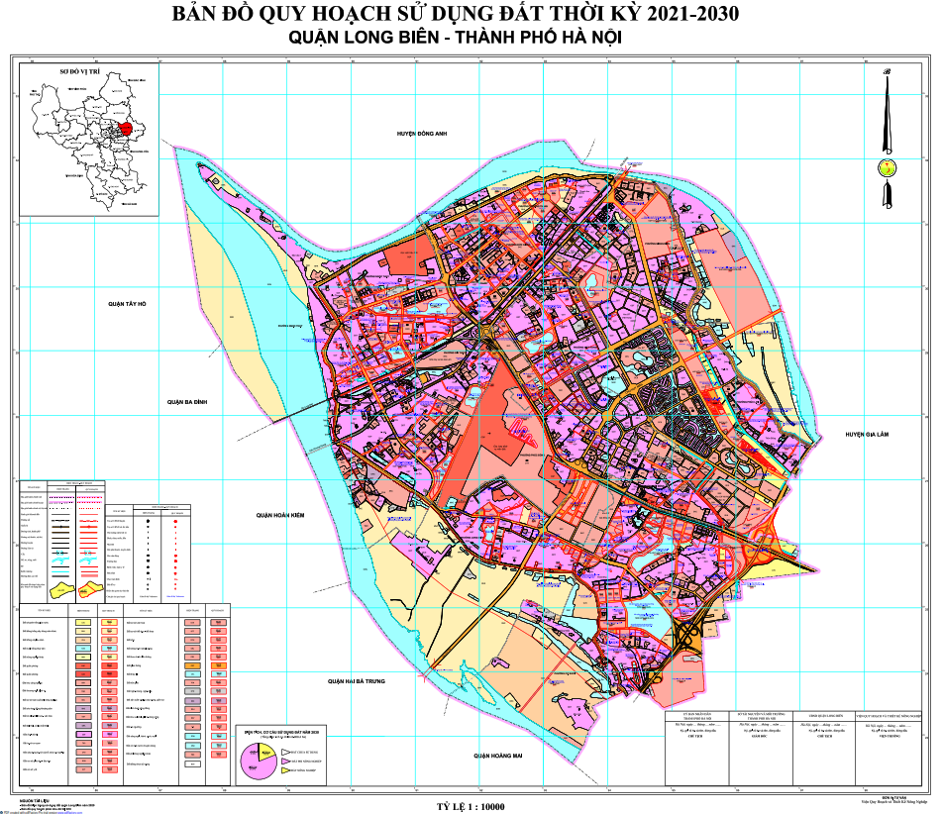Image resolution: width=943 pixels, height=814 pixels.
Task: Click the large roundabout interchange in the southeast
Action: (x=687, y=635)
